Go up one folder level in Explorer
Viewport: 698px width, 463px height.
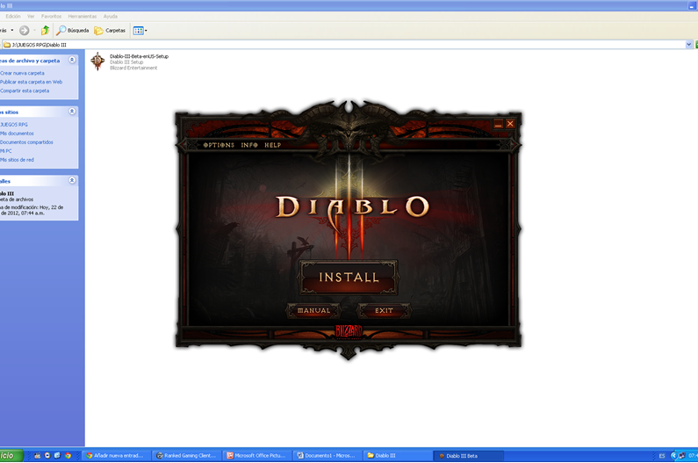(x=45, y=30)
